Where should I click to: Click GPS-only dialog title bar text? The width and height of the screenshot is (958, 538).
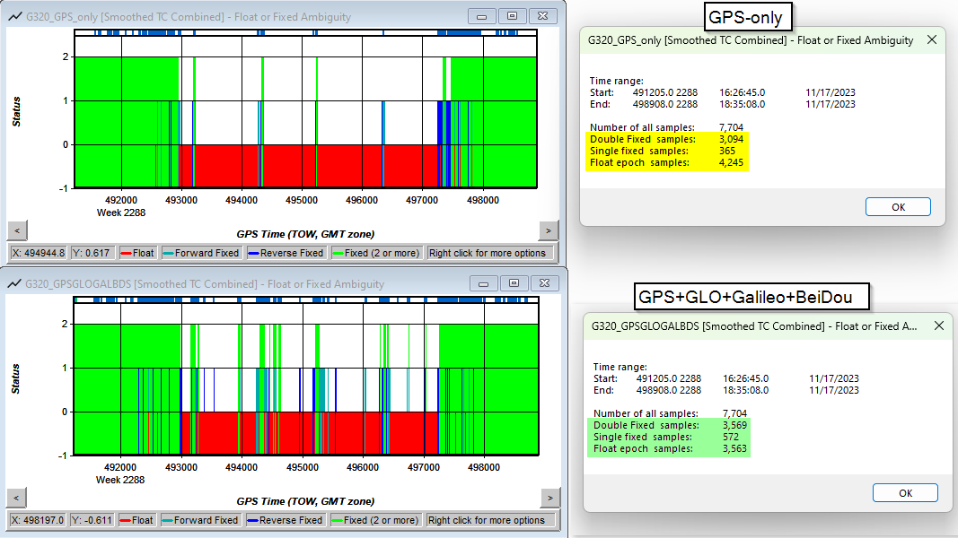tap(751, 40)
